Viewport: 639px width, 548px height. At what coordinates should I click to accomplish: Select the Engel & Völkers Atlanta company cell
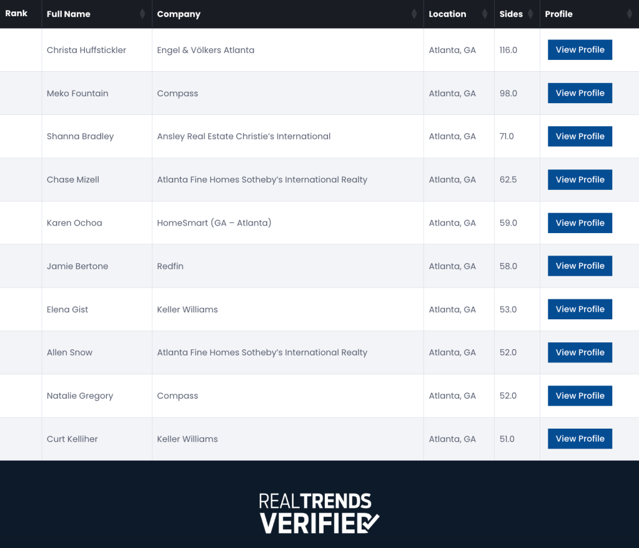coord(206,50)
